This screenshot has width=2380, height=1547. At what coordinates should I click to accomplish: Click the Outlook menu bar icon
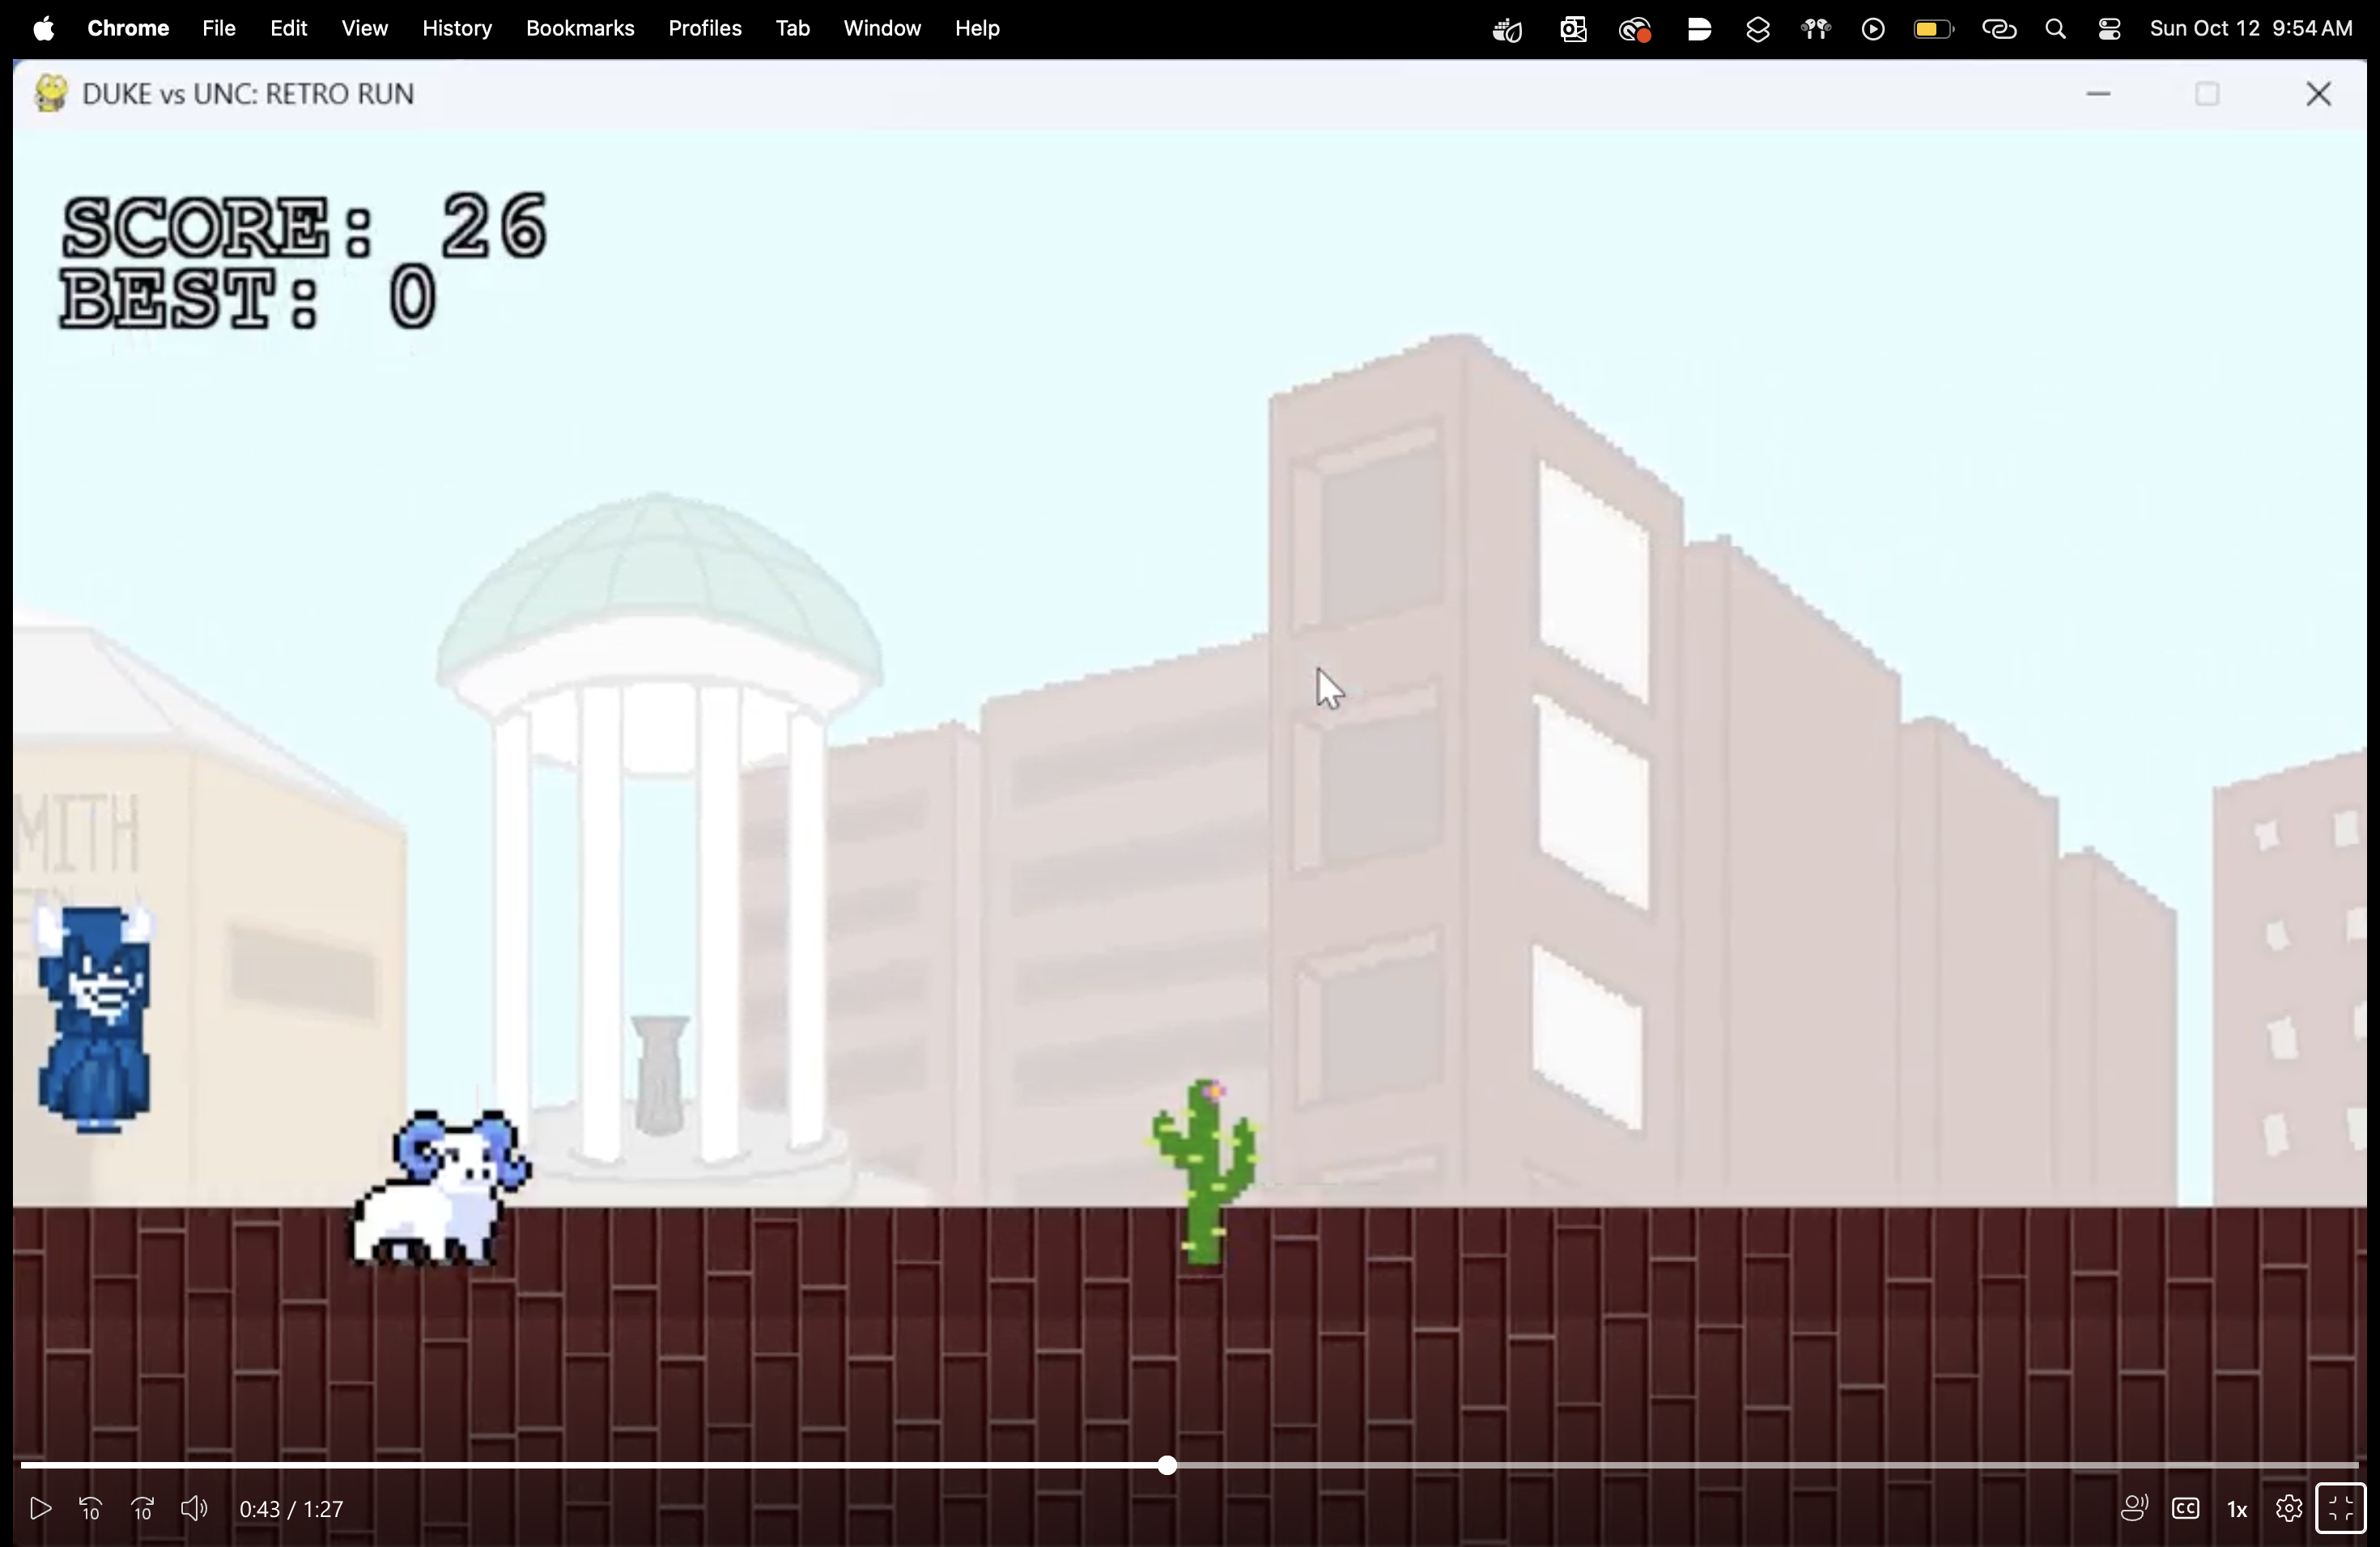(1572, 30)
